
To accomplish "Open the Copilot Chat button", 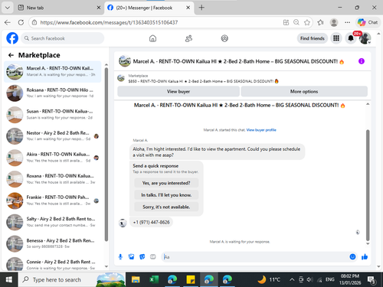I will [368, 22].
